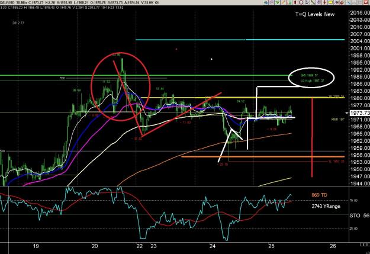Click the 1956.00 price axis label

pos(360,155)
